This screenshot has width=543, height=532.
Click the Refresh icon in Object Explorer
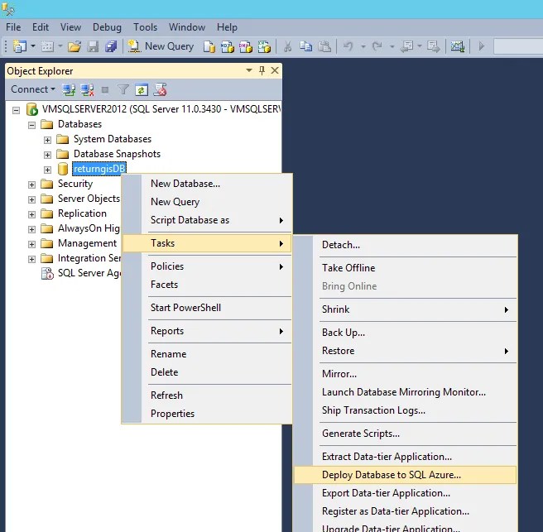tap(142, 89)
